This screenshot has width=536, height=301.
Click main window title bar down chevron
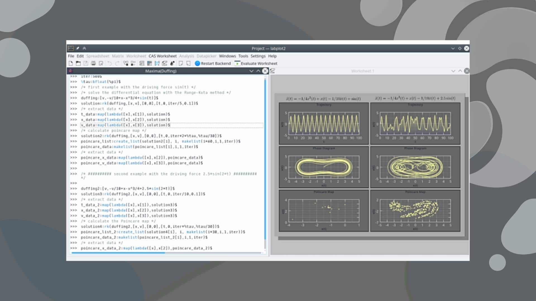pos(453,48)
